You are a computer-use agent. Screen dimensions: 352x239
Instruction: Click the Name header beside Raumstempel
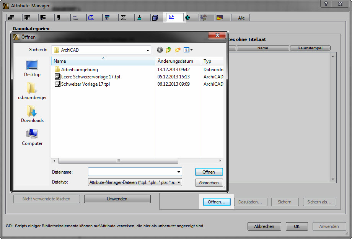click(263, 48)
